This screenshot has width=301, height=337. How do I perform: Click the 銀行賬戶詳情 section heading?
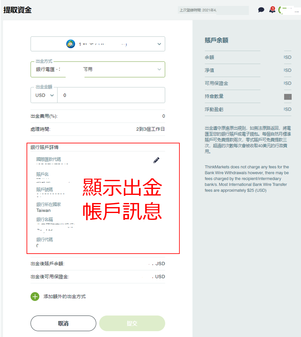point(44,147)
